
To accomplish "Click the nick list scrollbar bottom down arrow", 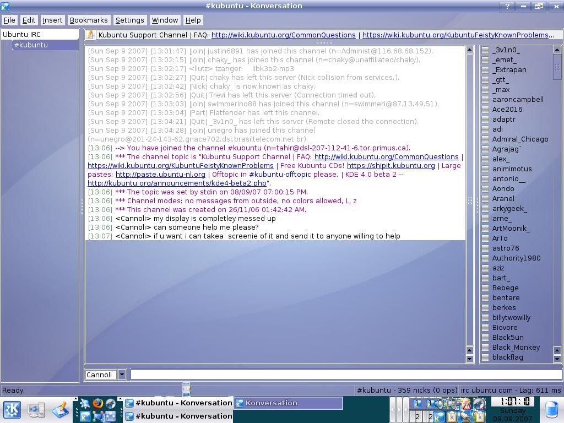I will (557, 359).
